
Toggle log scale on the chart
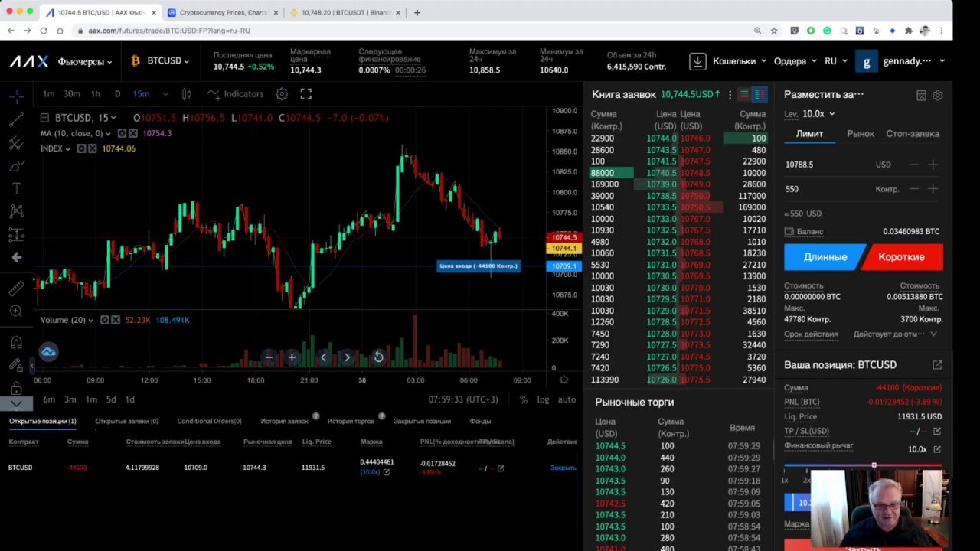543,399
